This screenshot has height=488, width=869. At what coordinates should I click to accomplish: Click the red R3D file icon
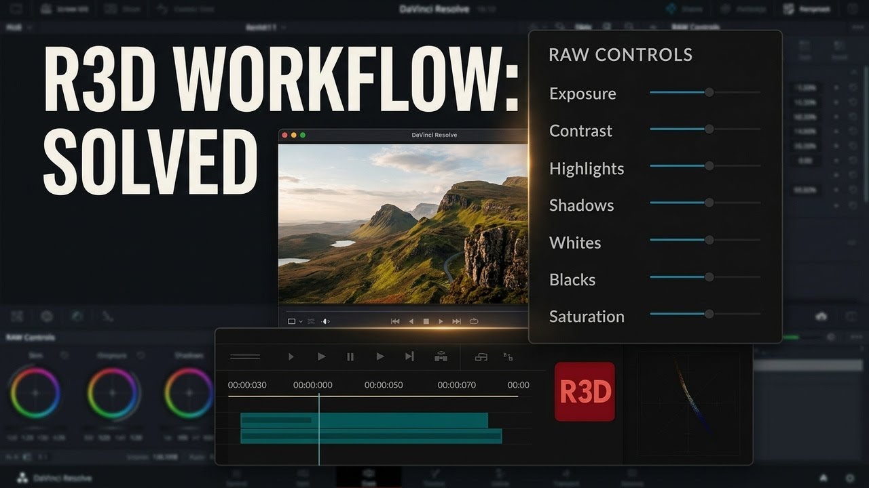coord(585,392)
